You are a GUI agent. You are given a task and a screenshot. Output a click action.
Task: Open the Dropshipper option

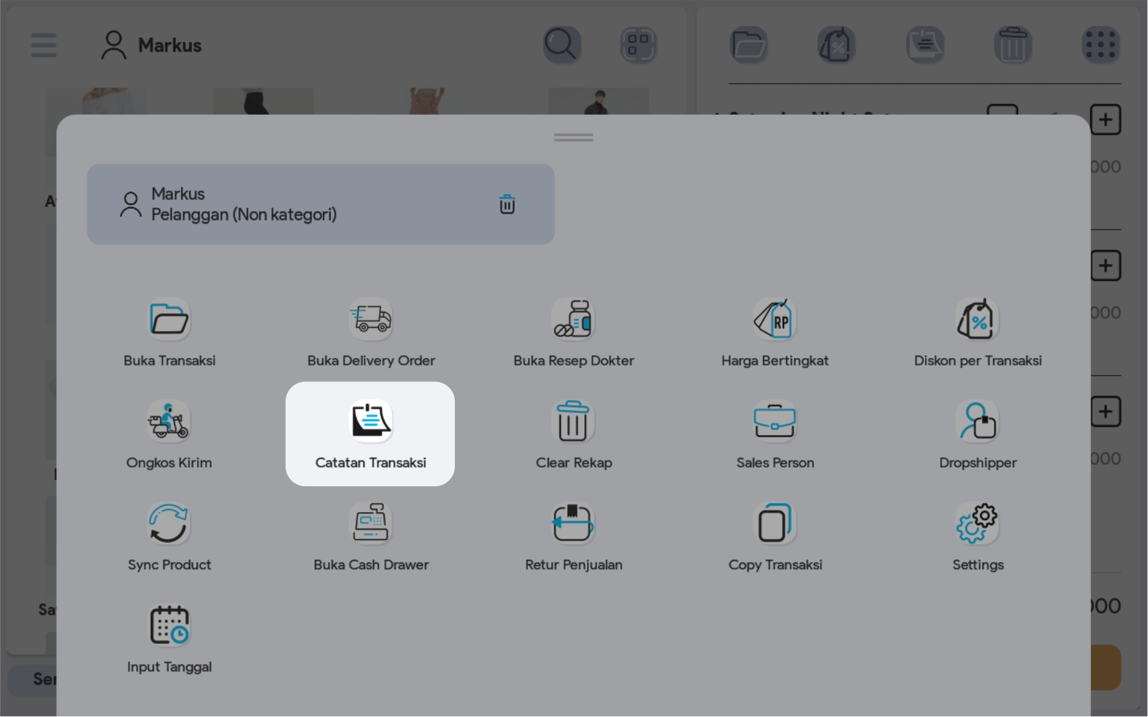pos(977,422)
